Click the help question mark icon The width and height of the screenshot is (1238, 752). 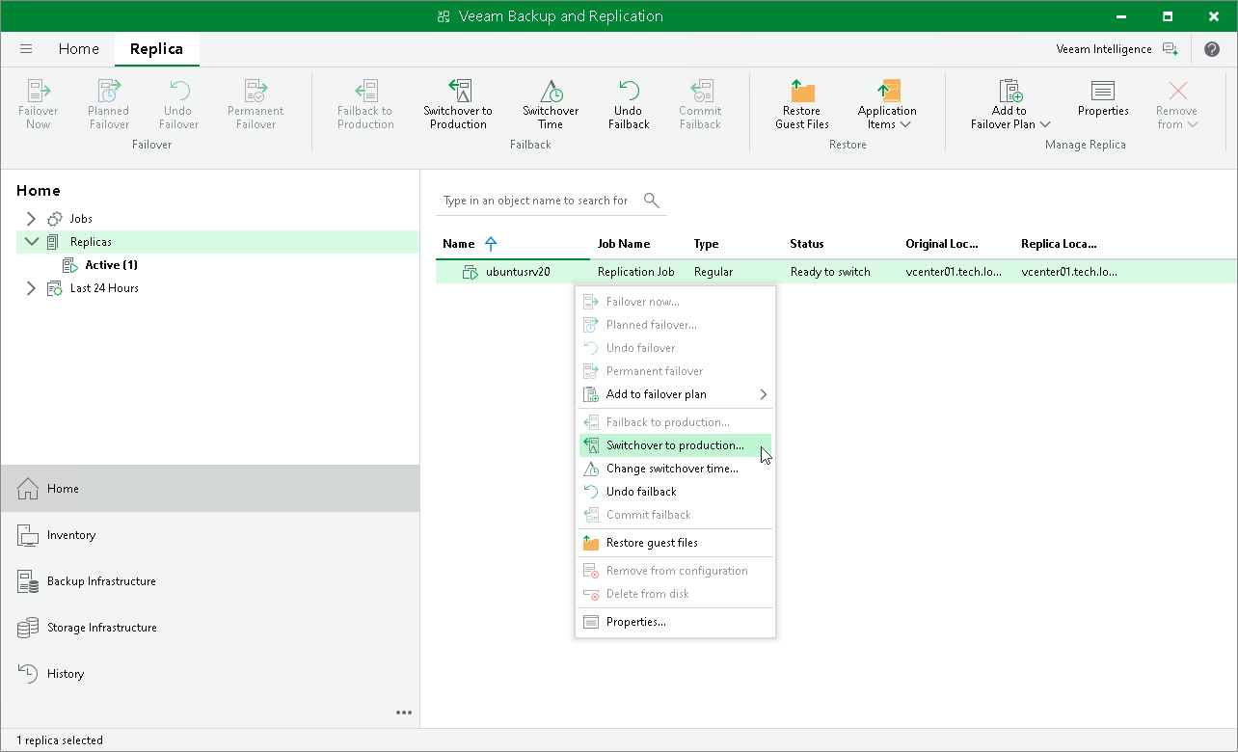tap(1212, 49)
